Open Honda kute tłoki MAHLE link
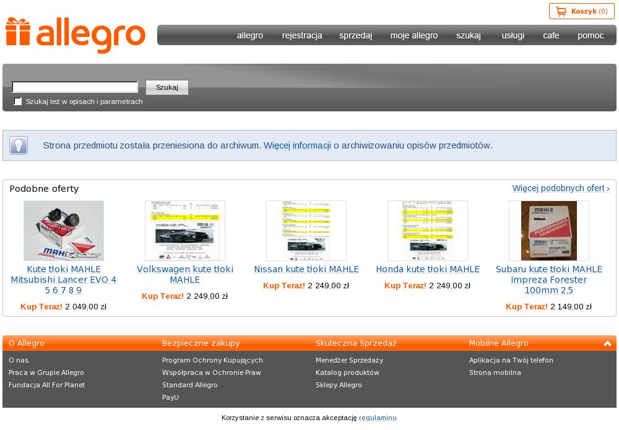619x430 pixels. (x=428, y=269)
